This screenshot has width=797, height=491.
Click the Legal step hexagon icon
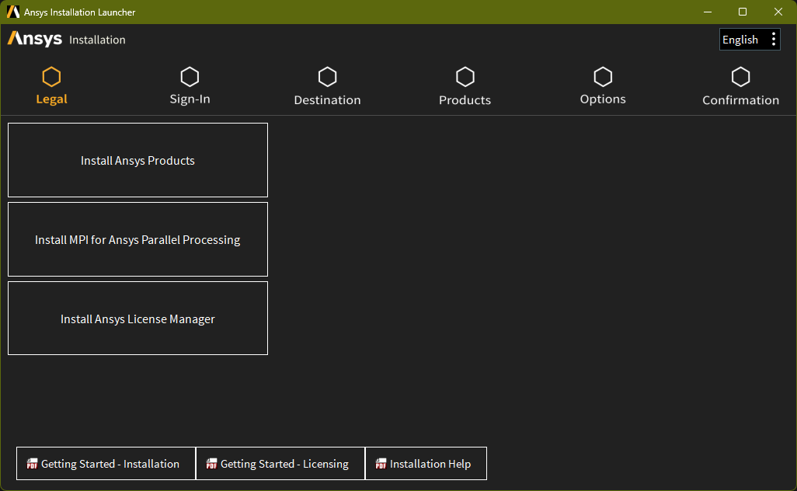pos(51,77)
